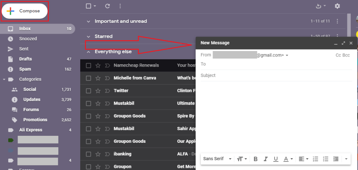Open the Settings gear
The image size is (358, 170).
point(337,6)
